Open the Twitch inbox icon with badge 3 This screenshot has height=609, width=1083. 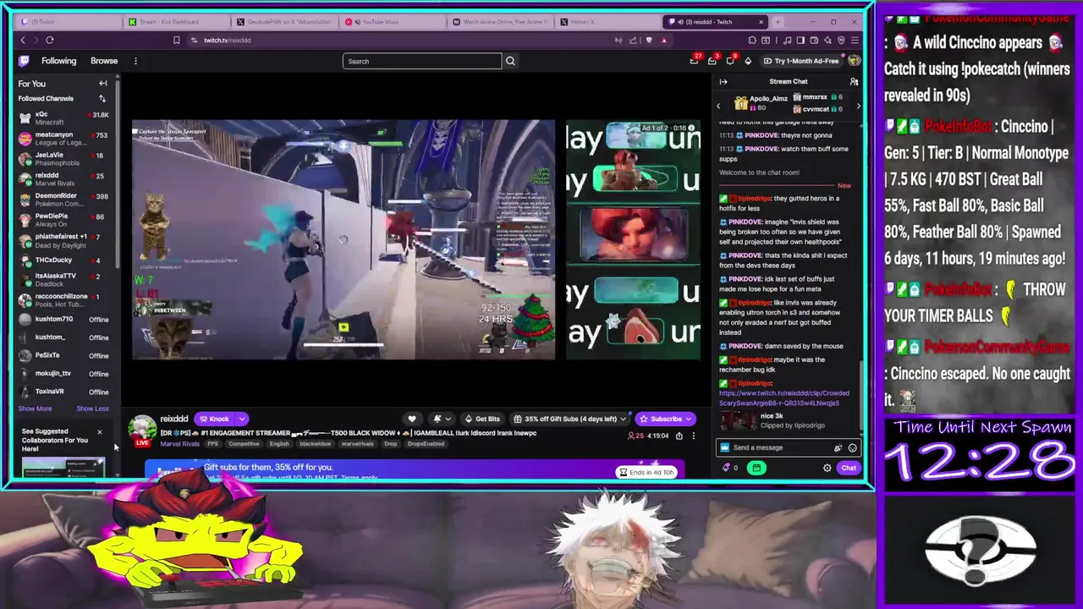pyautogui.click(x=712, y=61)
